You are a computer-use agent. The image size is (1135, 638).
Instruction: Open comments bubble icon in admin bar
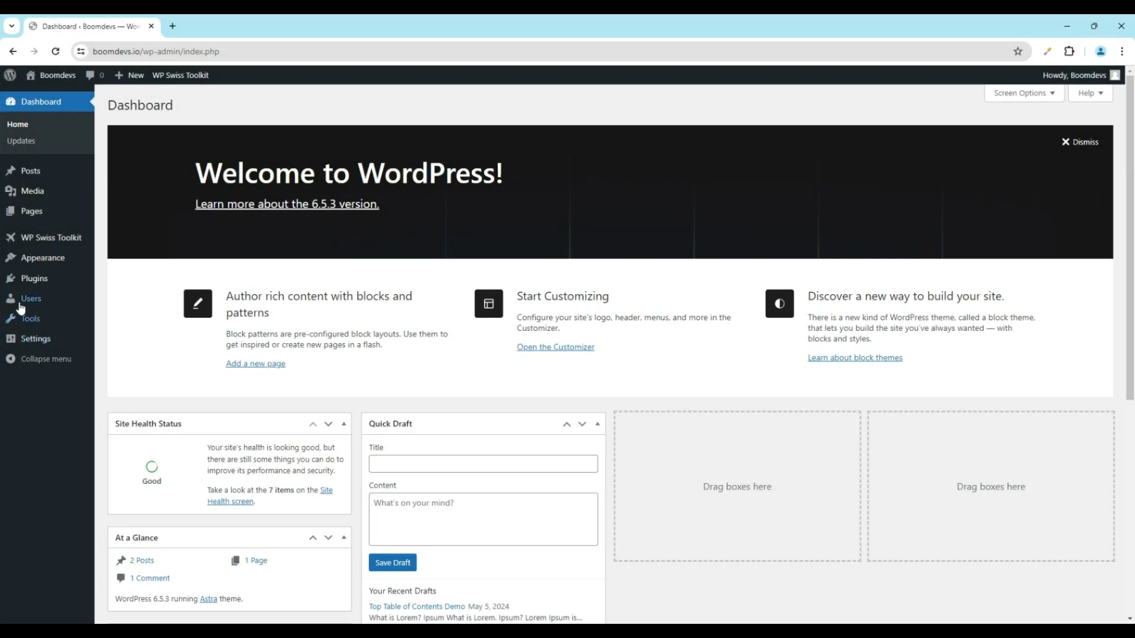pos(90,75)
